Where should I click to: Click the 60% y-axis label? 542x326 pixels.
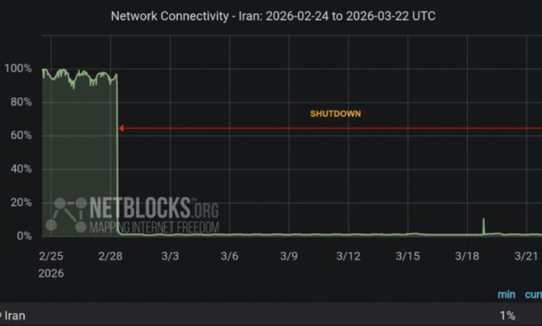[x=21, y=135]
